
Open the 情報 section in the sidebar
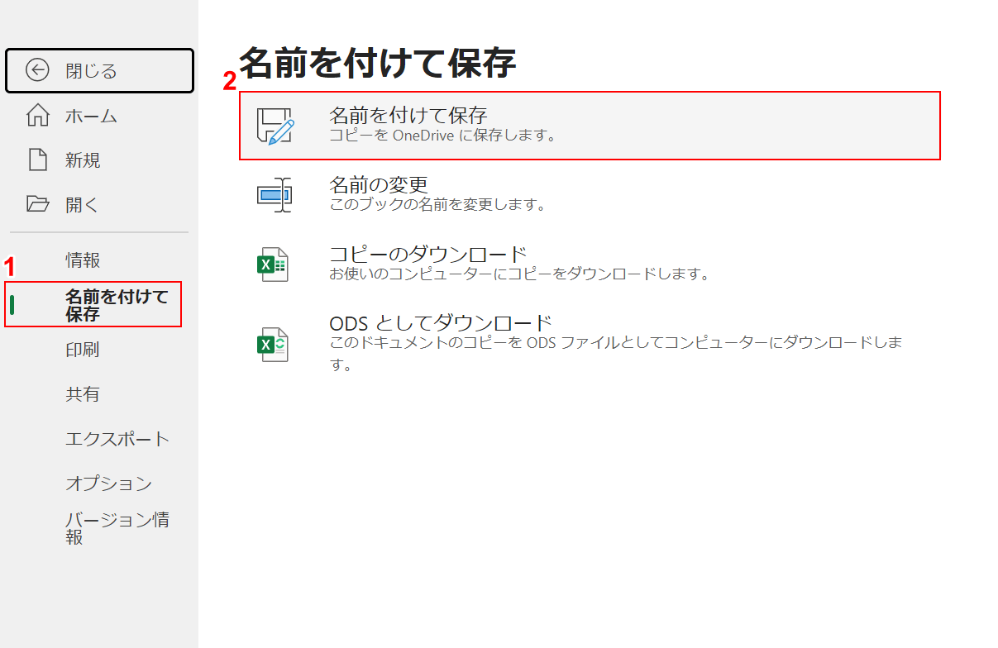click(83, 260)
